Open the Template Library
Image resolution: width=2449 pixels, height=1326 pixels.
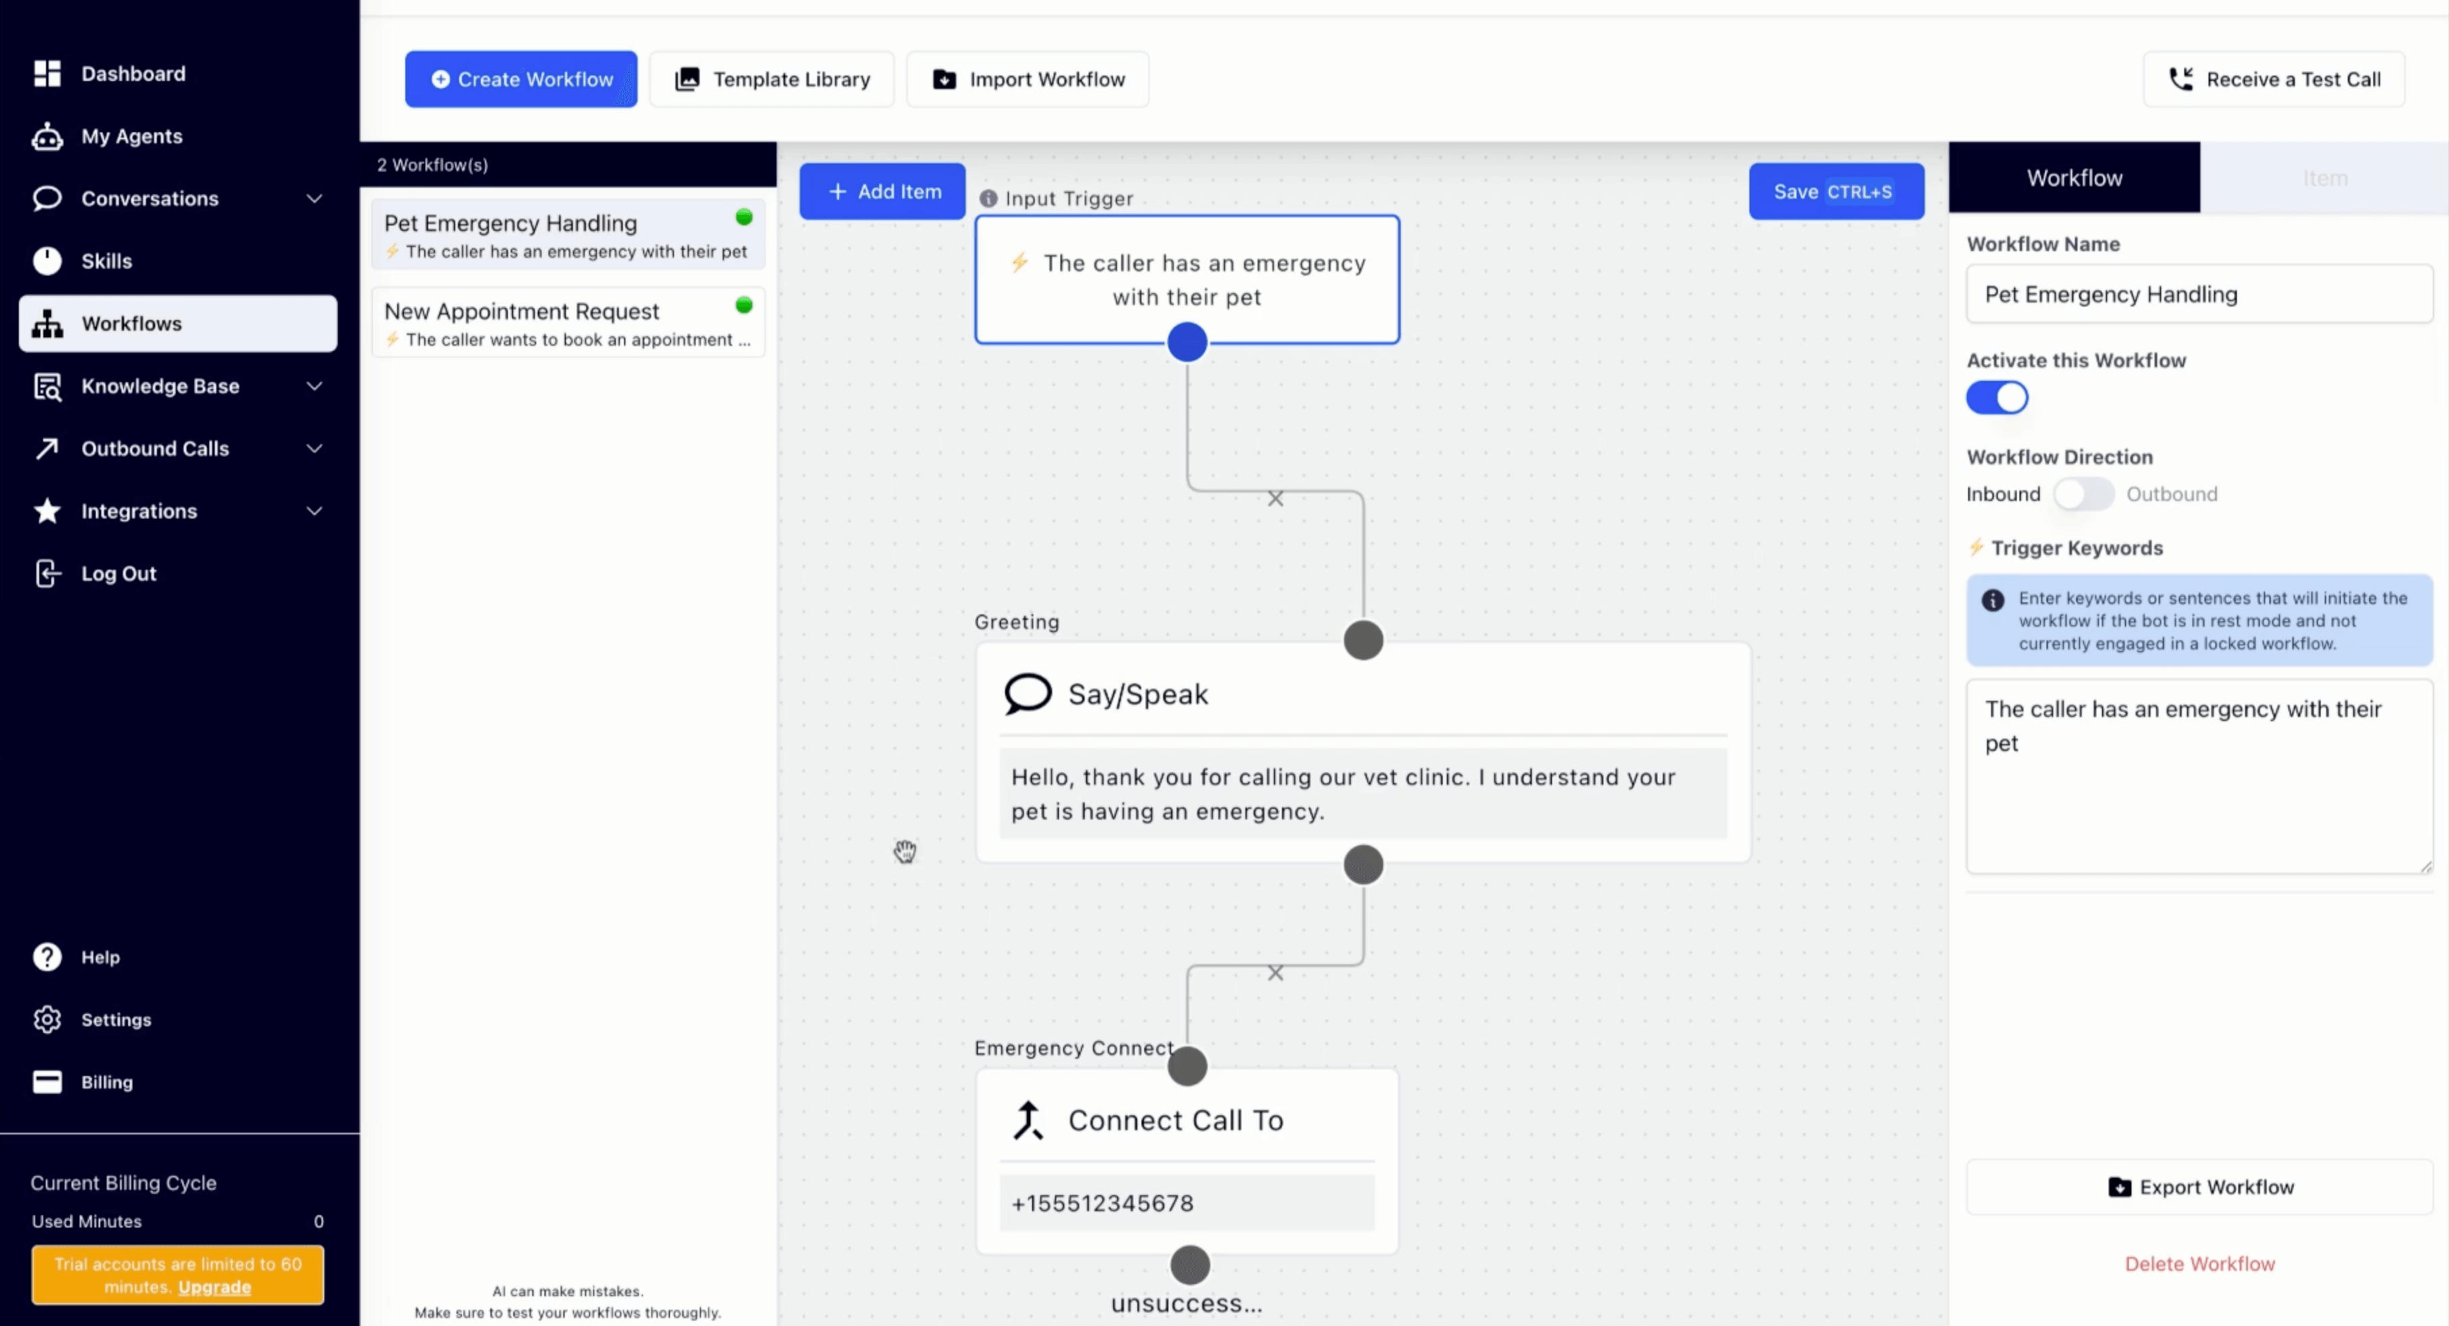tap(772, 79)
